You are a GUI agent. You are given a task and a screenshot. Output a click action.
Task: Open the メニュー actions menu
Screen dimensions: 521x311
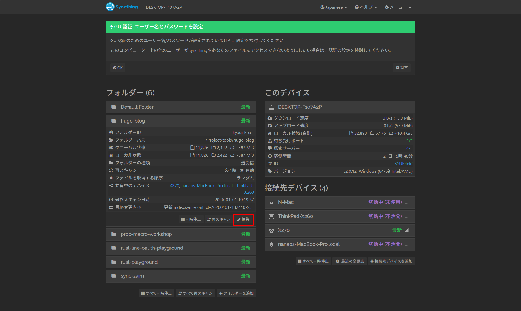[x=398, y=7]
